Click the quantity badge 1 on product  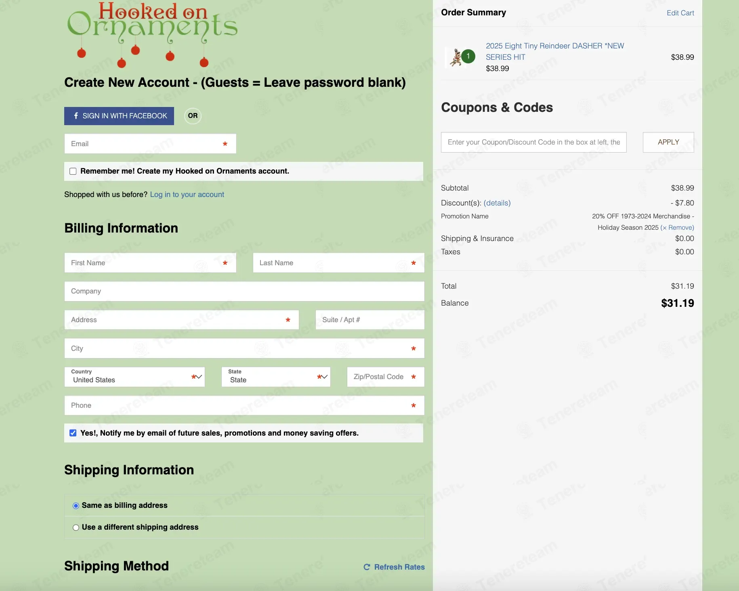tap(468, 56)
